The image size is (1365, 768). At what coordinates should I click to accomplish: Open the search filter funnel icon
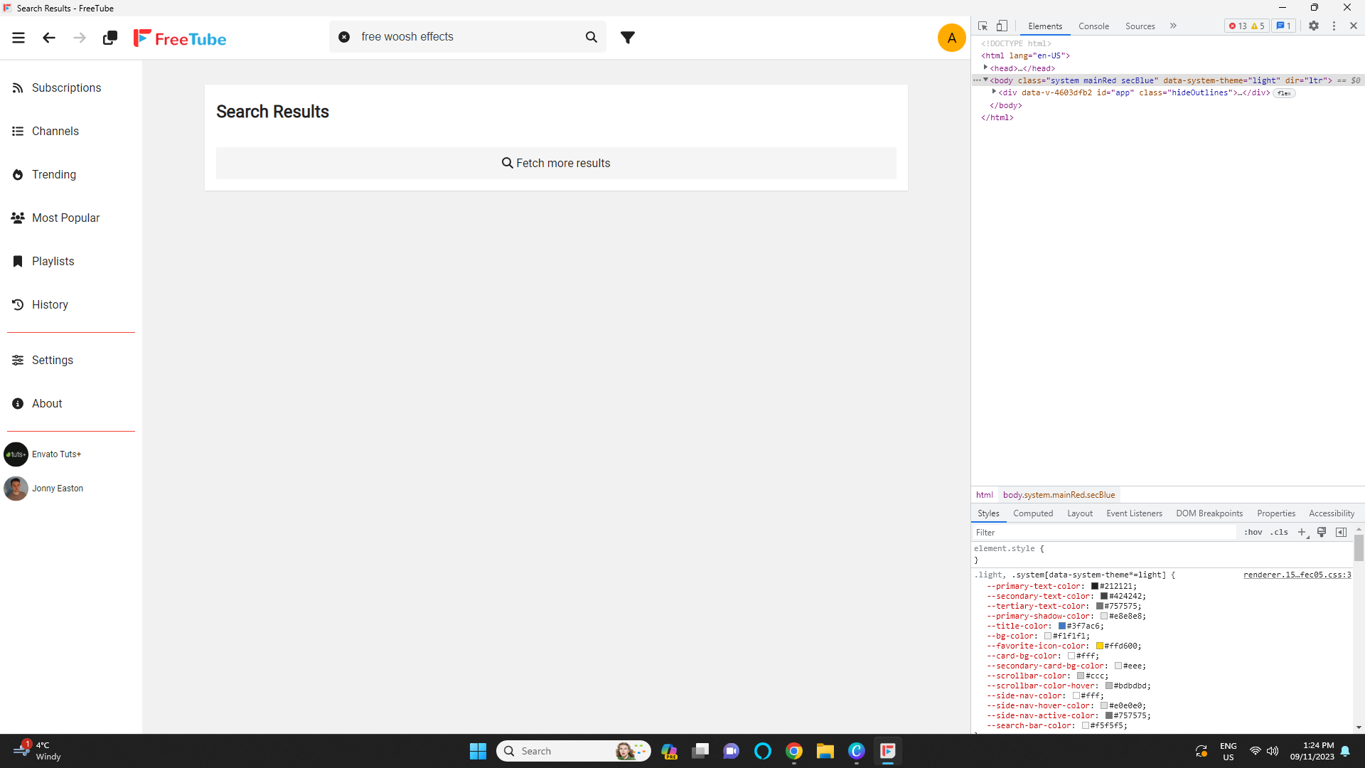(627, 36)
